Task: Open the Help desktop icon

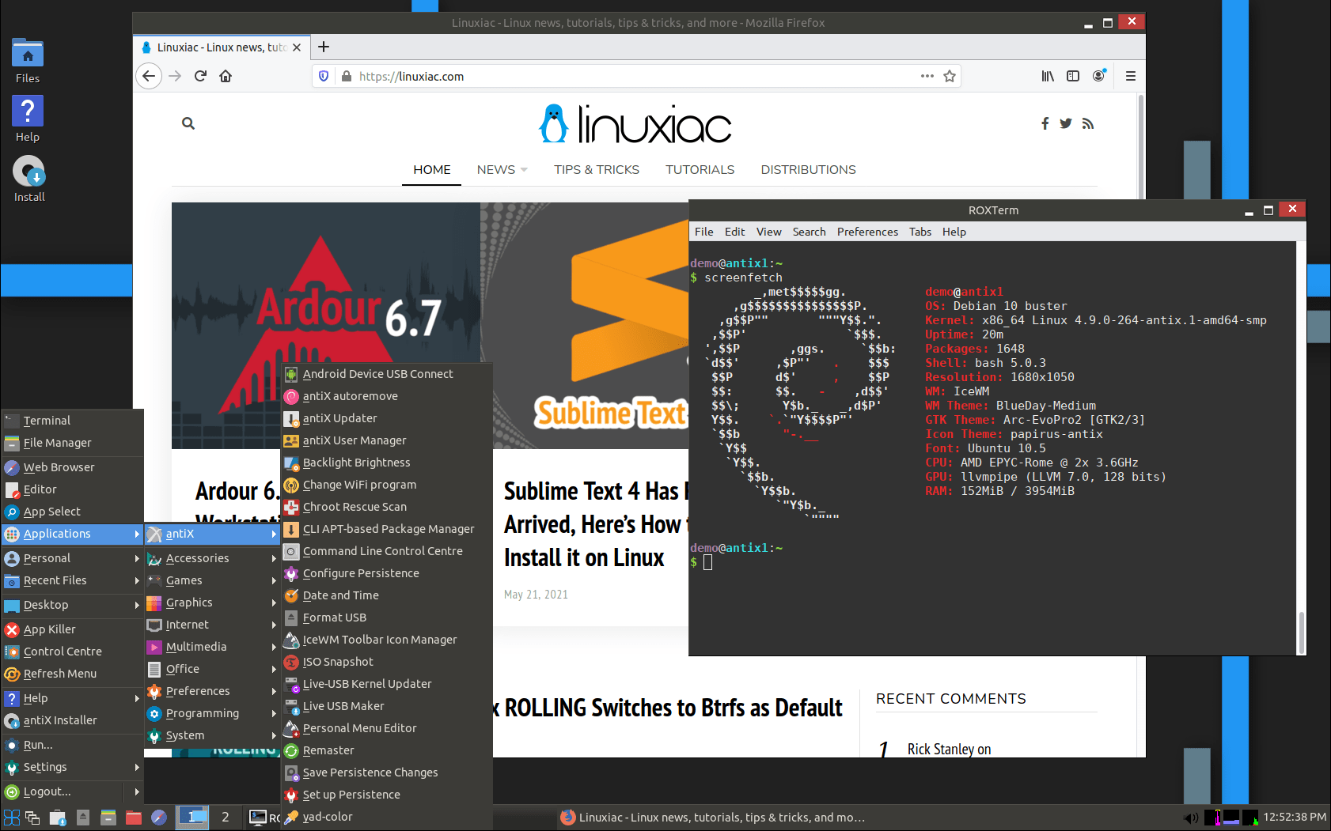Action: 28,119
